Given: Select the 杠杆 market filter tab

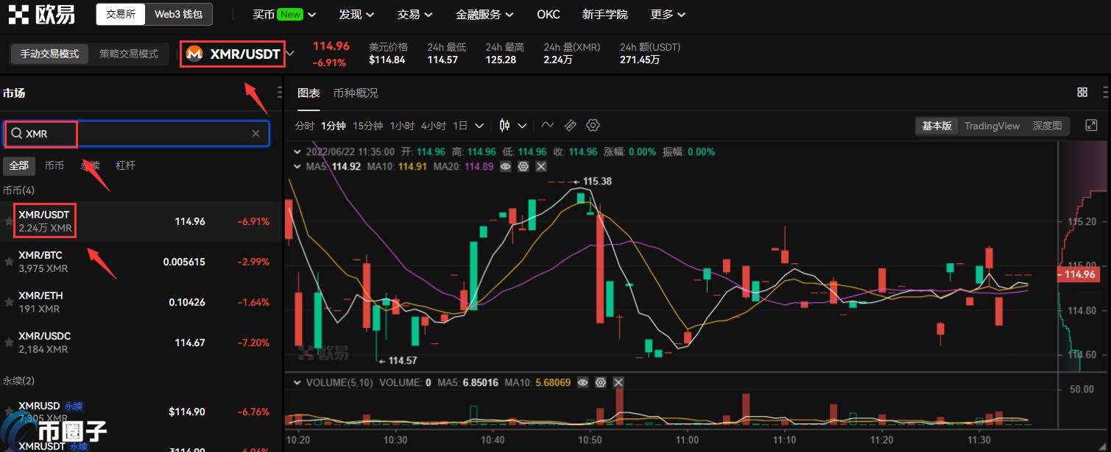Looking at the screenshot, I should click(125, 165).
